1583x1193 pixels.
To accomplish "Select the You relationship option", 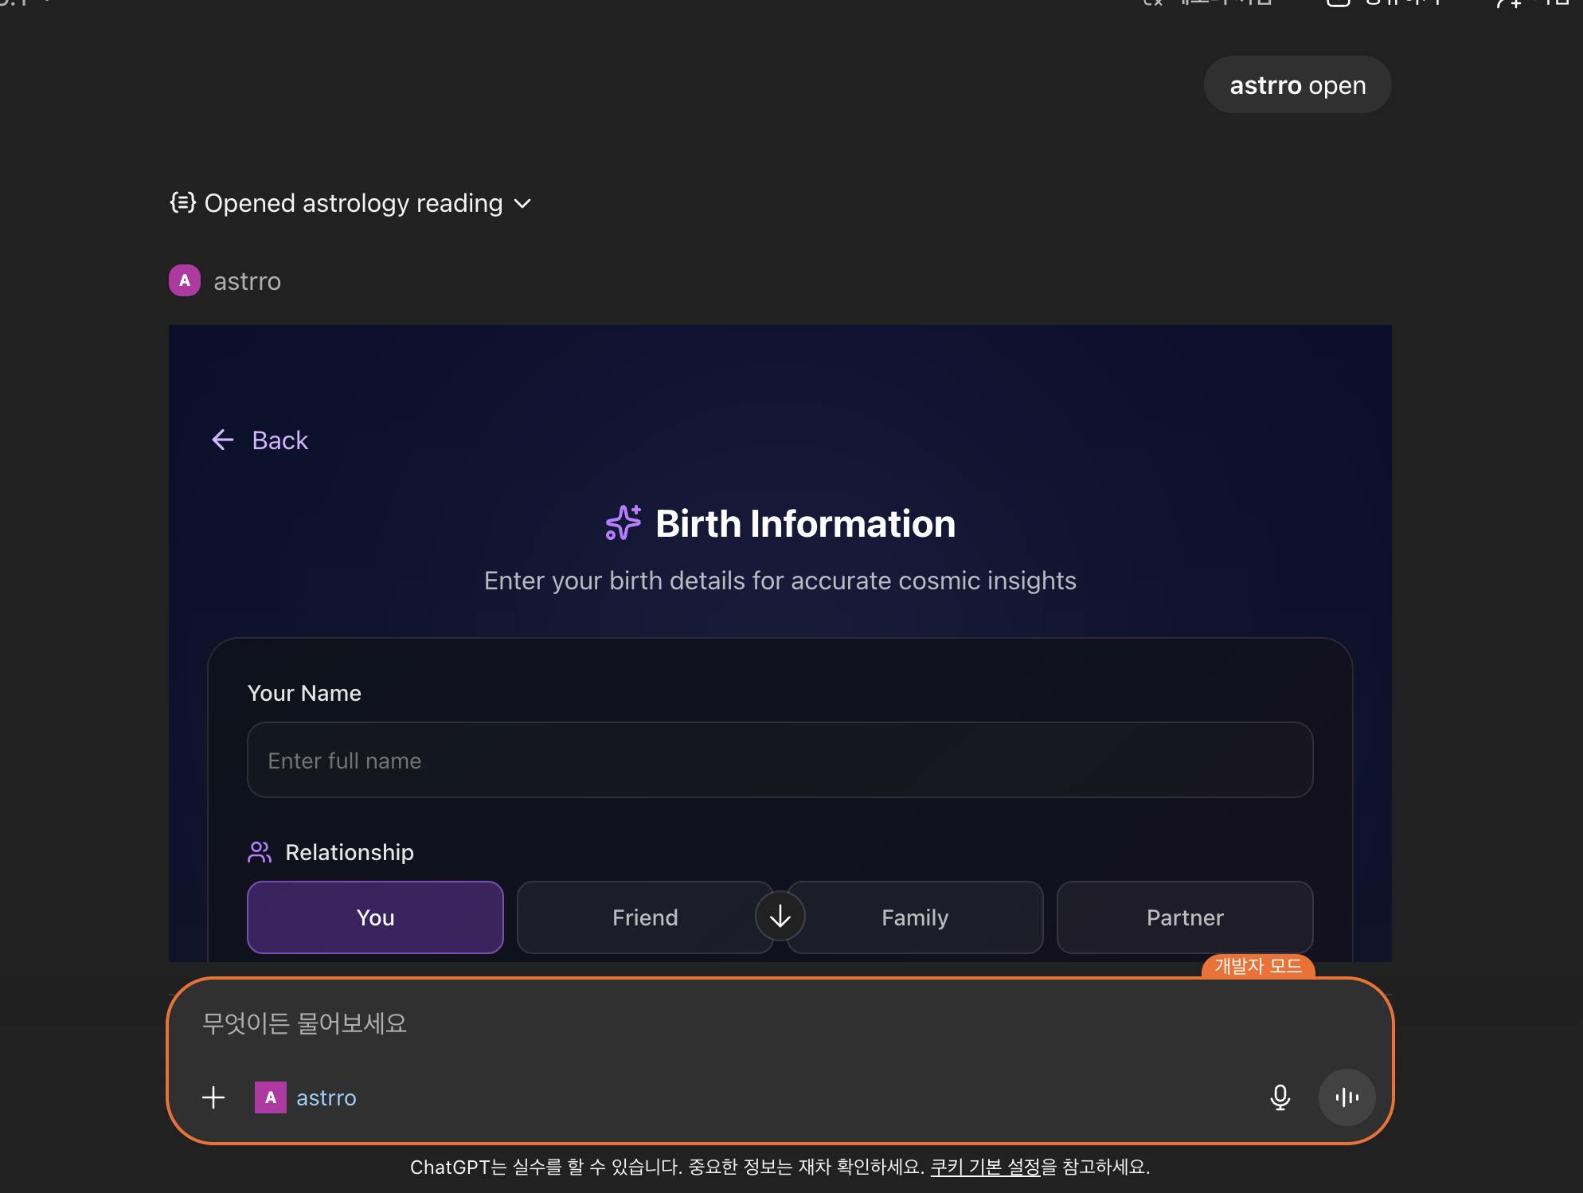I will click(375, 917).
